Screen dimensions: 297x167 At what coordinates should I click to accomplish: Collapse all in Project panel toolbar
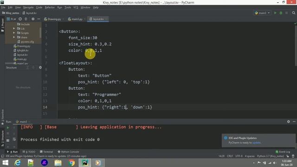point(26,19)
